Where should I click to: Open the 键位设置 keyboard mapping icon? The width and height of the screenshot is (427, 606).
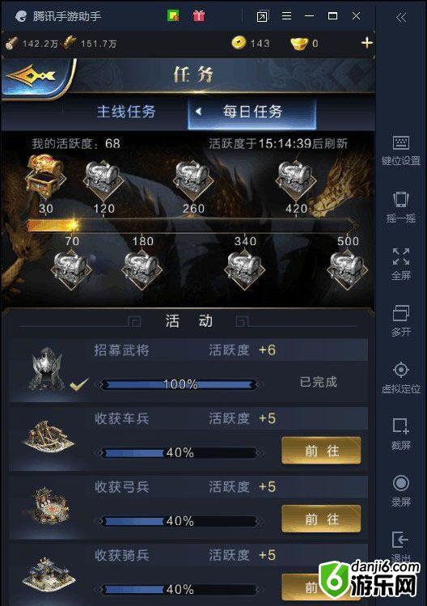401,142
